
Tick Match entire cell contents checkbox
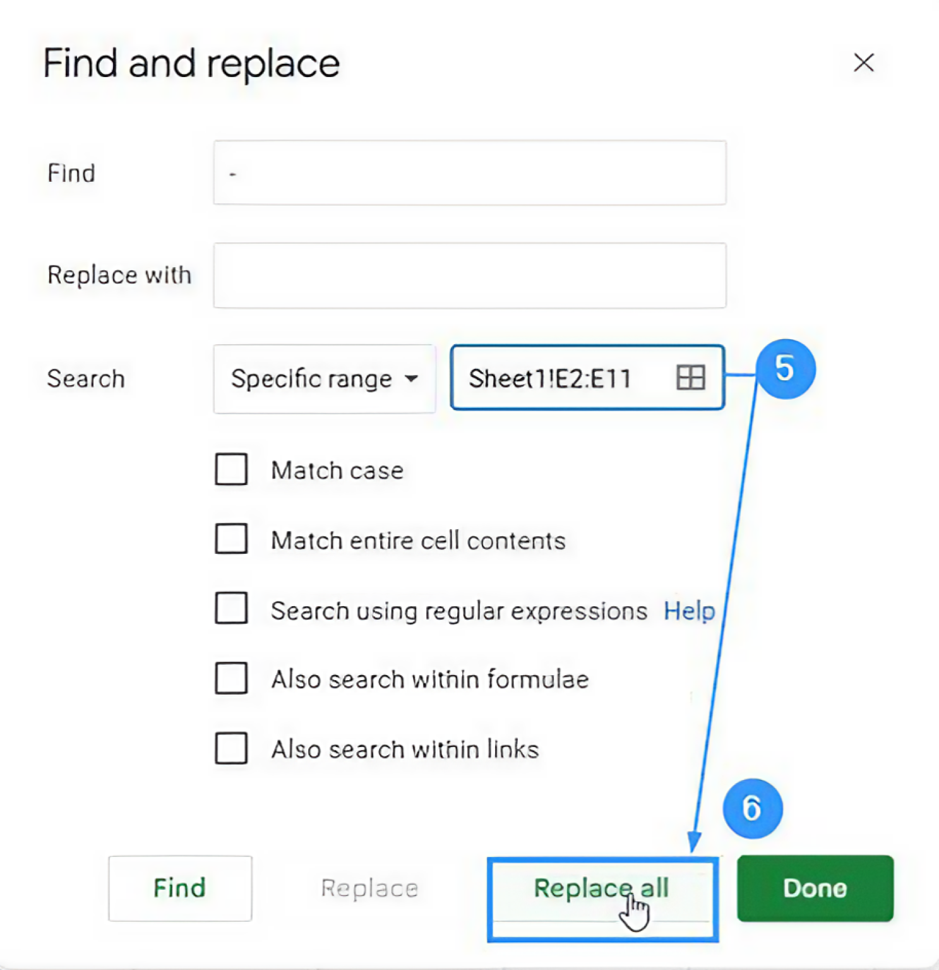coord(231,539)
